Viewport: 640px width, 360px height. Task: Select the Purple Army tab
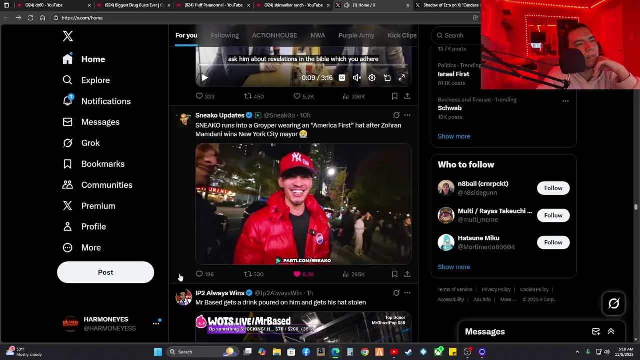click(356, 35)
